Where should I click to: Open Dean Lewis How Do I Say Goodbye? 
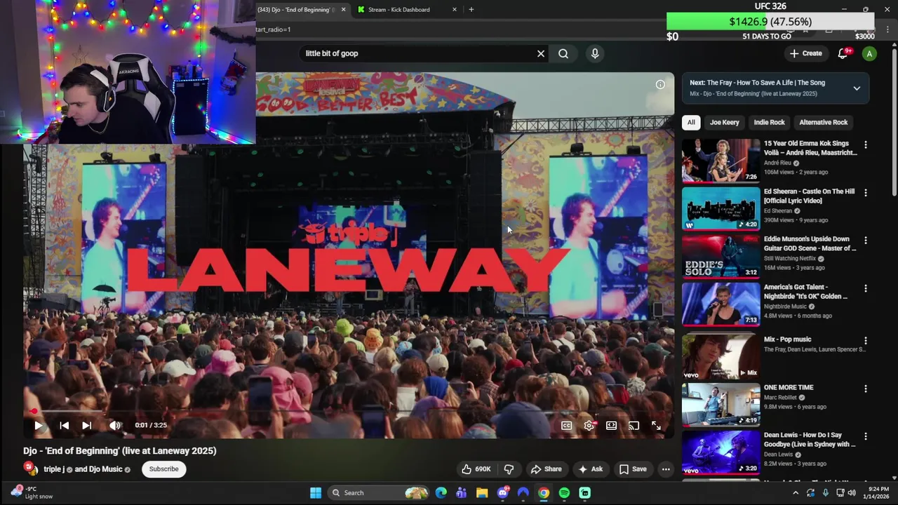pos(721,452)
